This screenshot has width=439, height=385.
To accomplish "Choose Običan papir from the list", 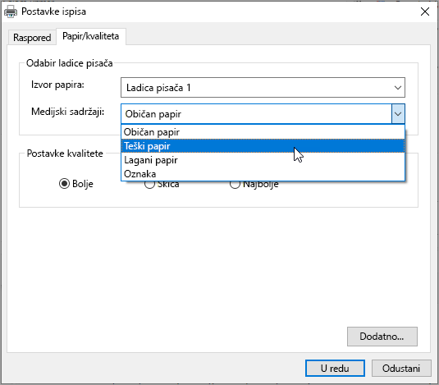I will (263, 132).
